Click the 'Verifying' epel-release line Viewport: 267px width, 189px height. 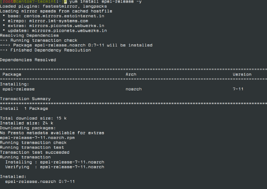coord(54,167)
